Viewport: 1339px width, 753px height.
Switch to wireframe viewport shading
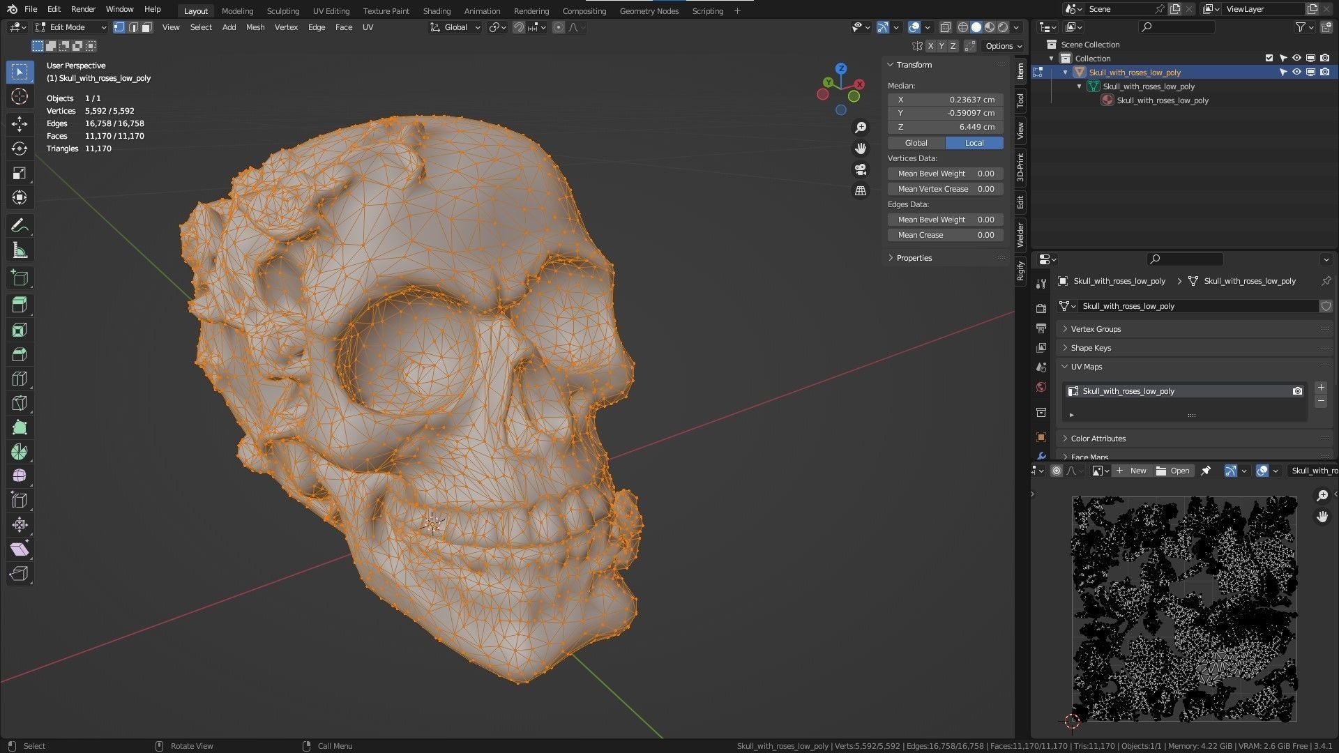(x=962, y=27)
